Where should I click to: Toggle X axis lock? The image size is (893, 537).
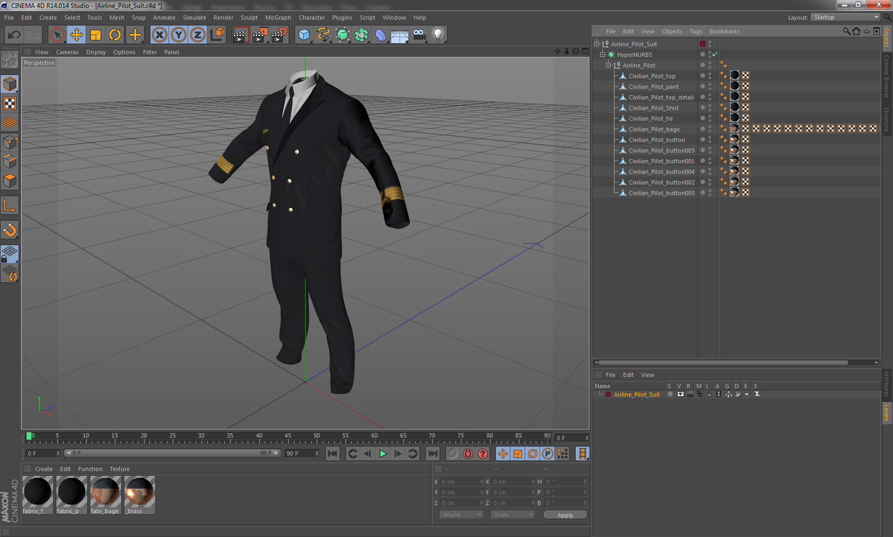click(x=159, y=35)
